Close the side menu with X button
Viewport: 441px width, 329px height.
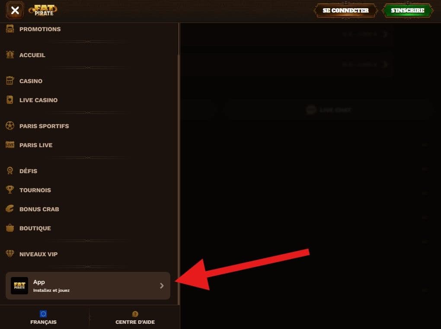click(x=15, y=10)
